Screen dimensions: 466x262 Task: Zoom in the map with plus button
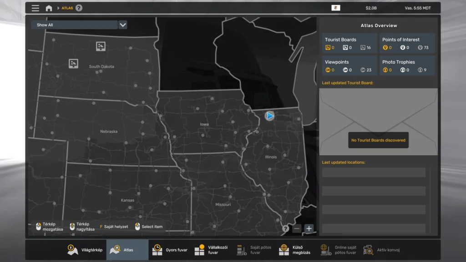click(x=309, y=228)
